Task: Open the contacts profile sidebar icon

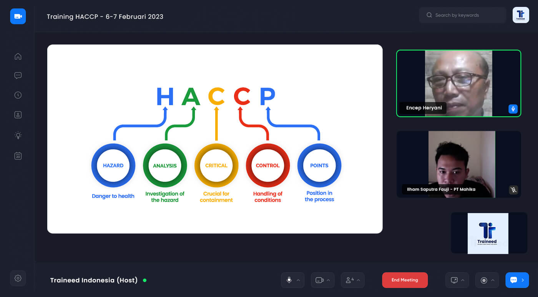Action: coord(18,115)
